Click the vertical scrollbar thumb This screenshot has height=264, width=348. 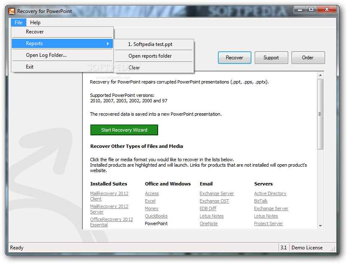click(320, 114)
